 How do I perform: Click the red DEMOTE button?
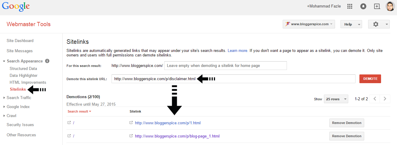370,79
